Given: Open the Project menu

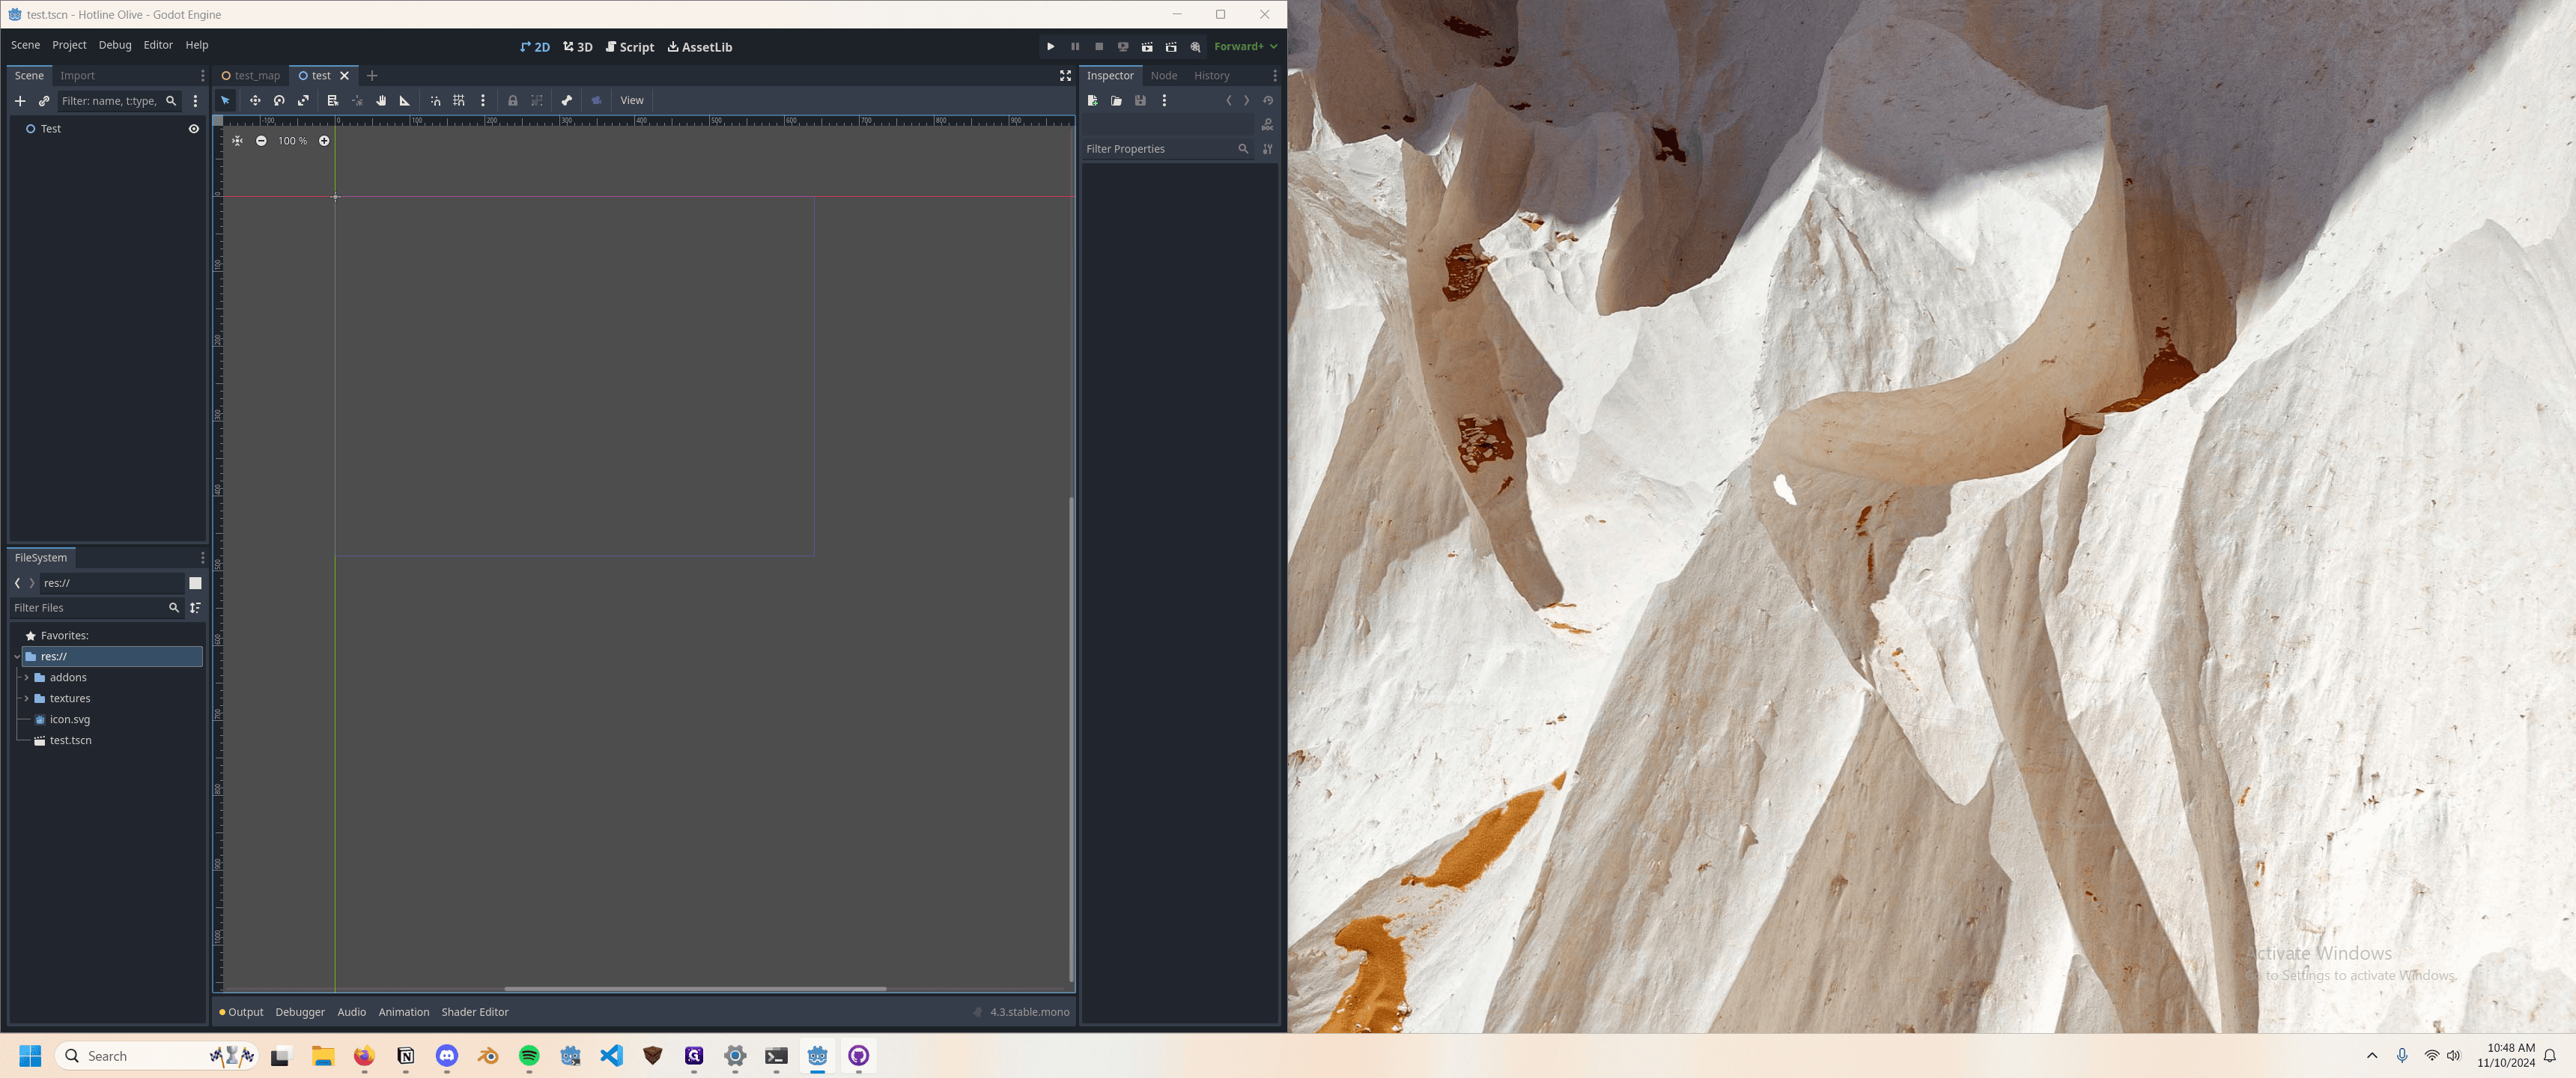Looking at the screenshot, I should pyautogui.click(x=69, y=45).
